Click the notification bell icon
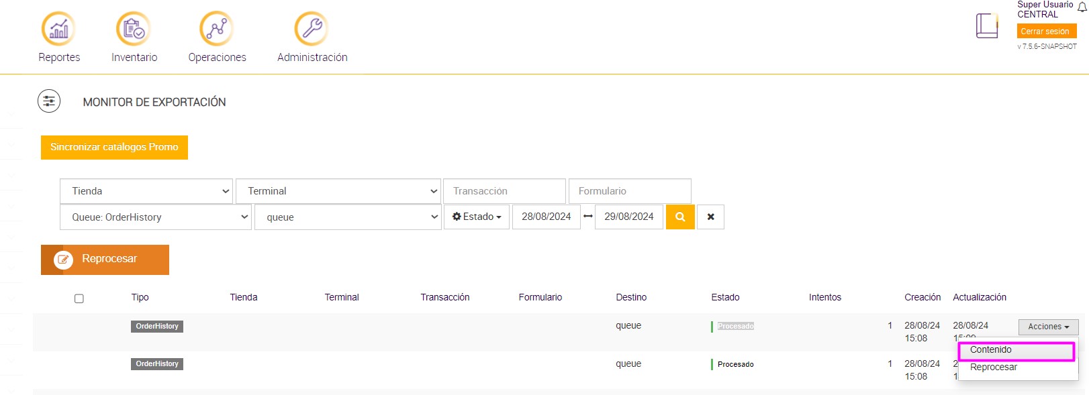 [1082, 7]
